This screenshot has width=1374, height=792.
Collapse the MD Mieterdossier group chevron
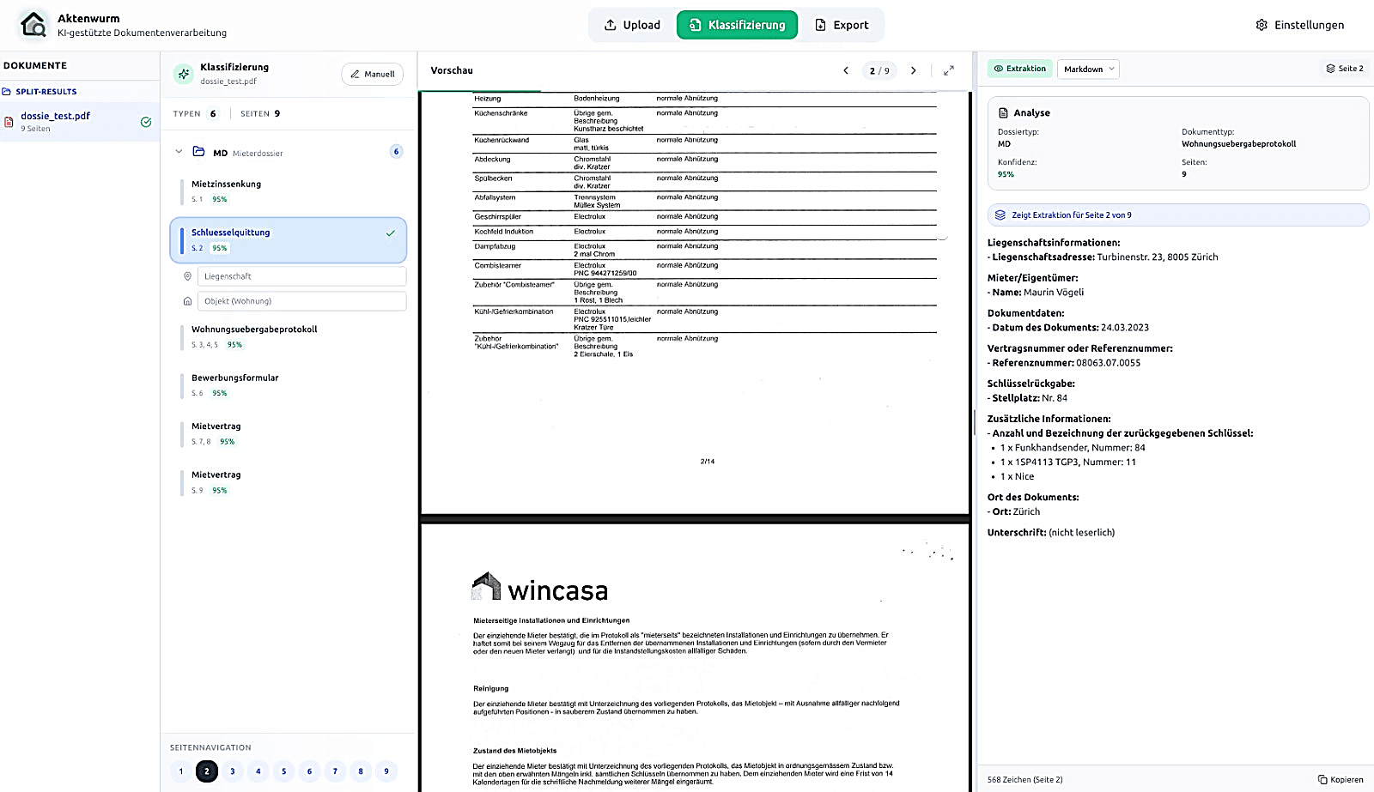pyautogui.click(x=179, y=152)
